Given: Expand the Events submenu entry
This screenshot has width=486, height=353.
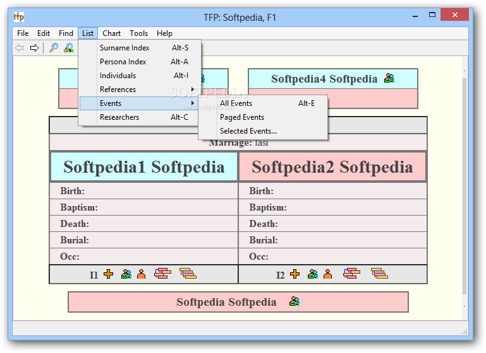Looking at the screenshot, I should [140, 103].
